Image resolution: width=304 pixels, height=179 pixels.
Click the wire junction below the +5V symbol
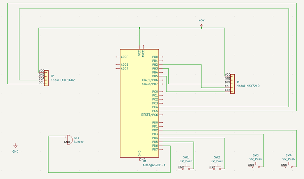coord(201,28)
